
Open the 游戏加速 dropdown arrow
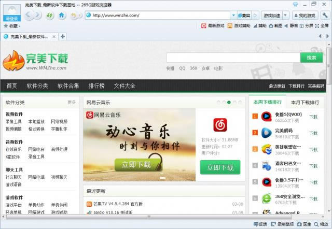(x=285, y=16)
